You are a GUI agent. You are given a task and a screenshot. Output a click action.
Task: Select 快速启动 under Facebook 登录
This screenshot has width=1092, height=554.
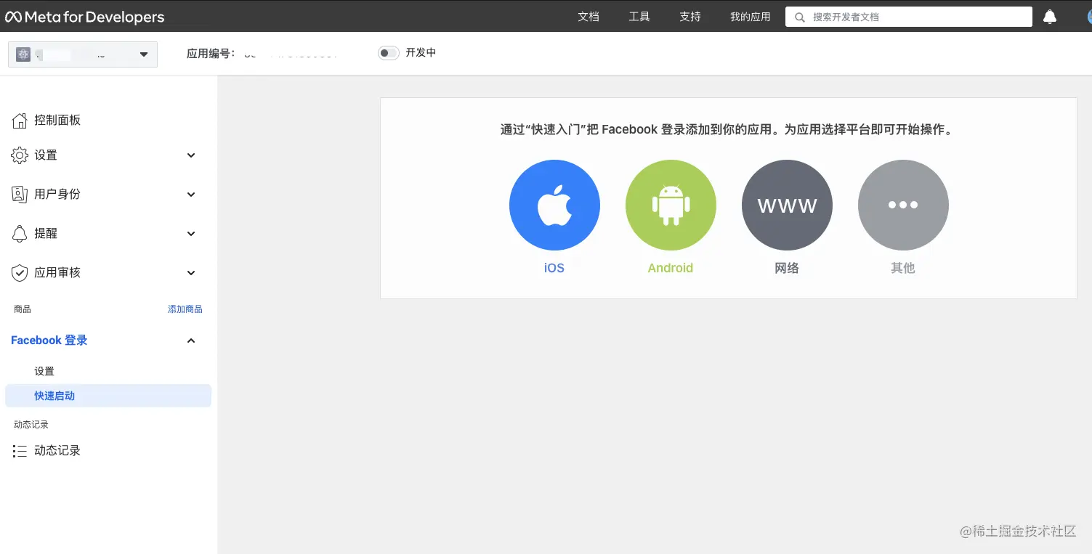coord(54,396)
